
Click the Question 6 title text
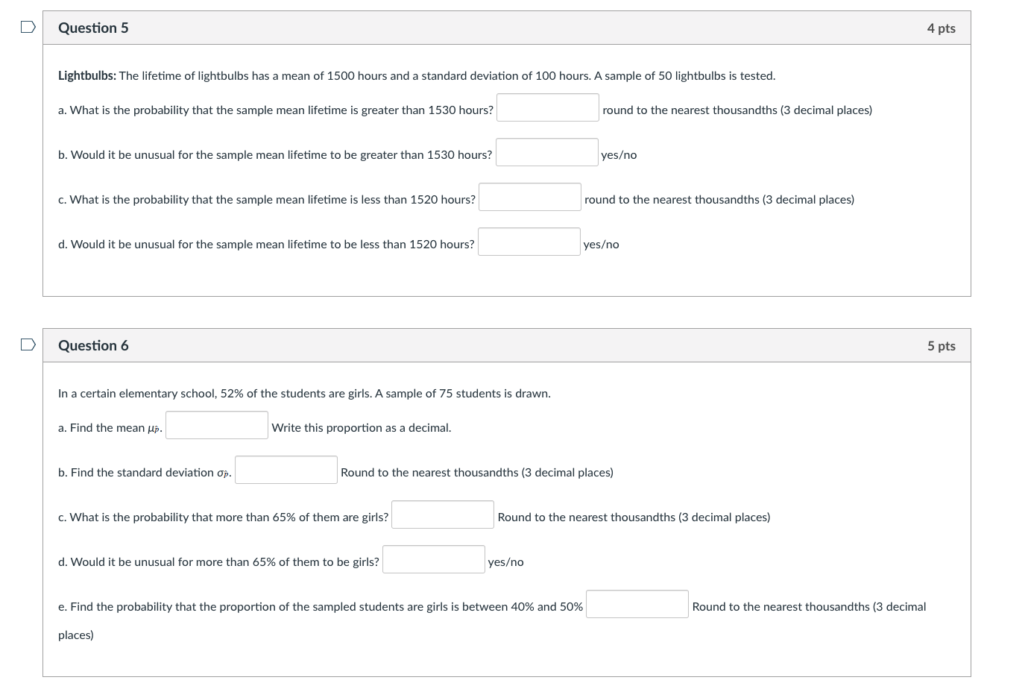pyautogui.click(x=93, y=344)
